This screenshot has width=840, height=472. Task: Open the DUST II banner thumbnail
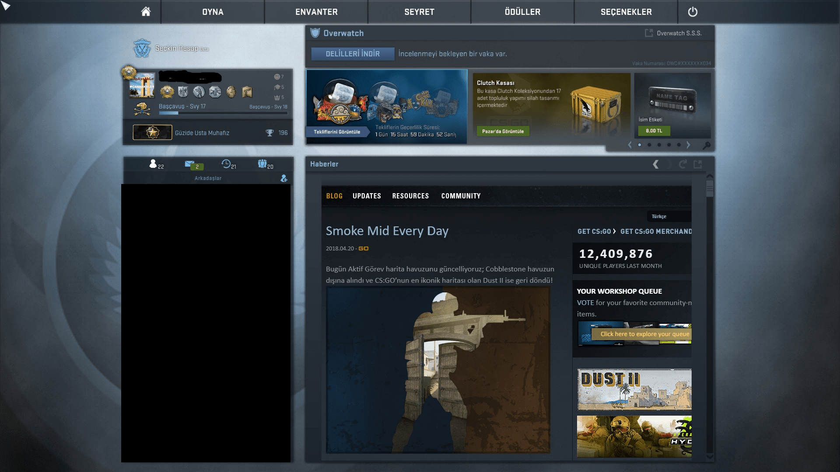[x=634, y=389]
